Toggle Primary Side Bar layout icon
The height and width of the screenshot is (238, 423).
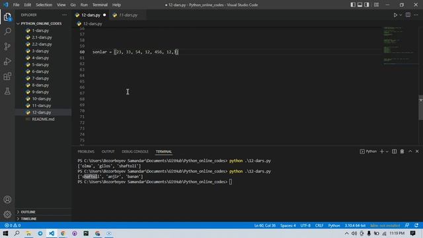click(x=353, y=5)
